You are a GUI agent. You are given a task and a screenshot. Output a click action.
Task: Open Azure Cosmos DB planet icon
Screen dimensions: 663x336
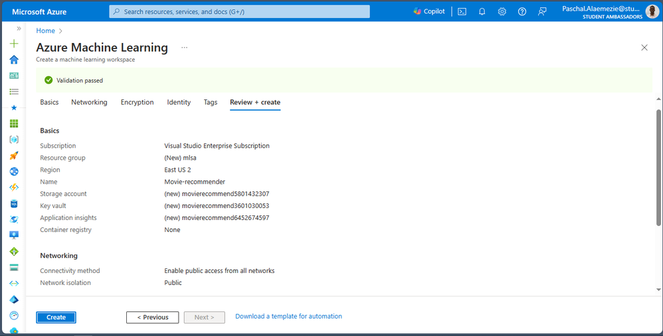pyautogui.click(x=14, y=219)
